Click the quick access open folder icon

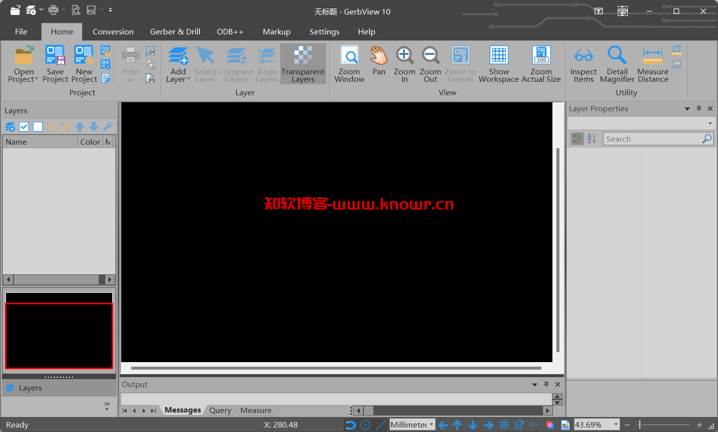(15, 10)
